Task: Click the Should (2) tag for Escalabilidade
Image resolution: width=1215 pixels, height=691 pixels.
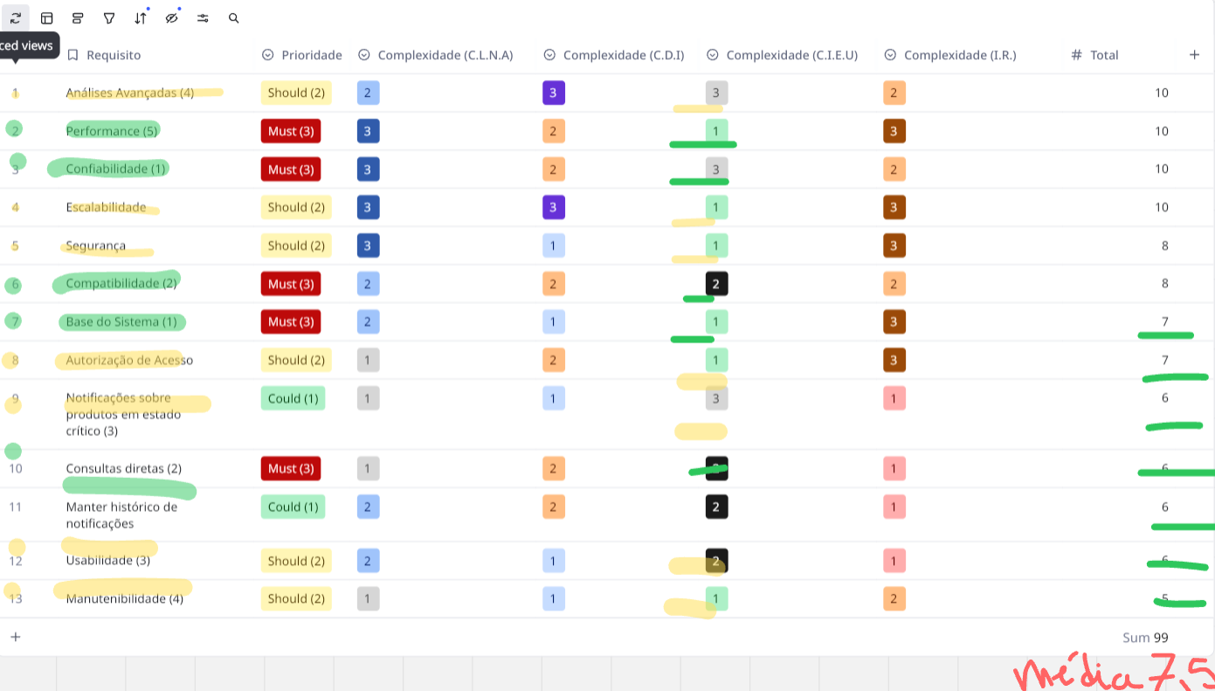Action: coord(296,207)
